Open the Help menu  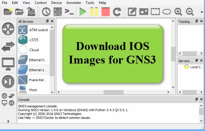pos(102,2)
